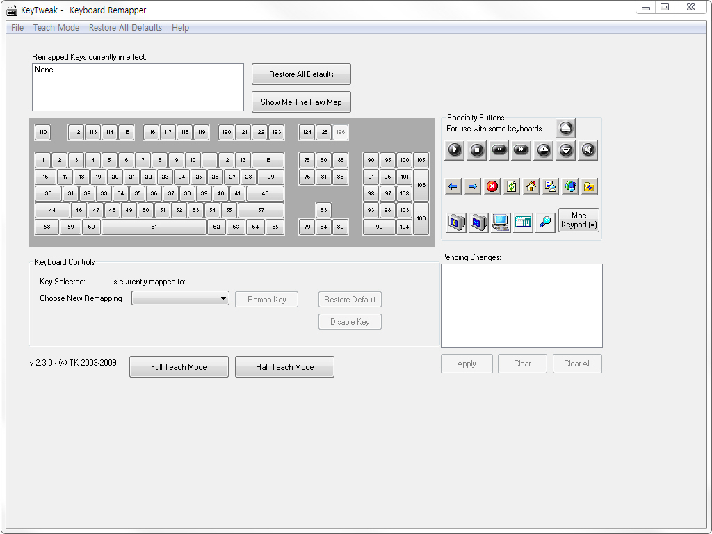Click the Eject specialty button

point(566,128)
